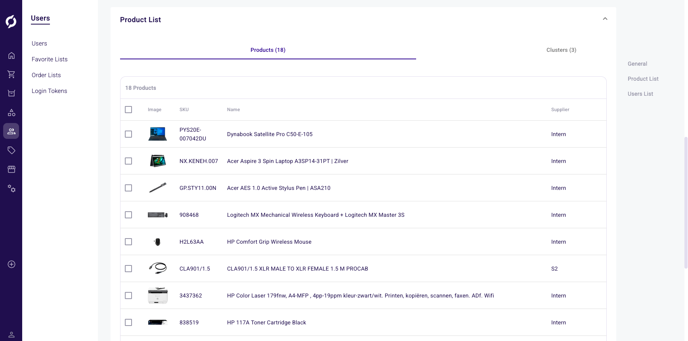Check the Acer Aspire 3 Spin row checkbox
Image resolution: width=688 pixels, height=341 pixels.
click(128, 161)
